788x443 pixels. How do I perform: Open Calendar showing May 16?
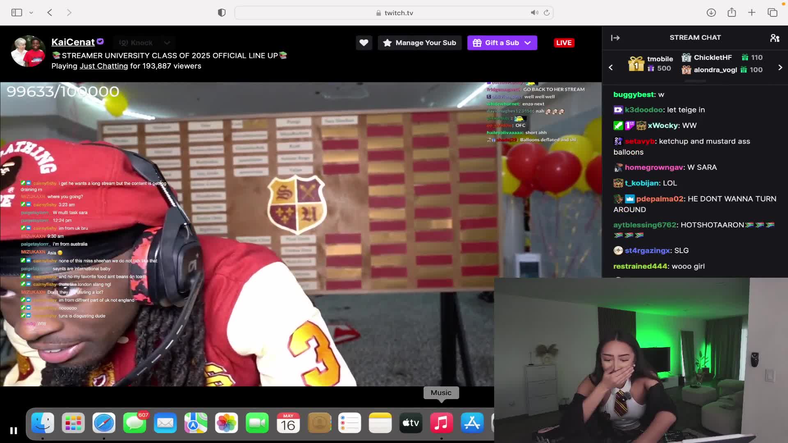click(x=288, y=423)
